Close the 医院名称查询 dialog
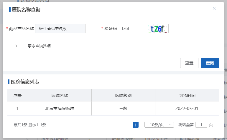 click(214, 8)
